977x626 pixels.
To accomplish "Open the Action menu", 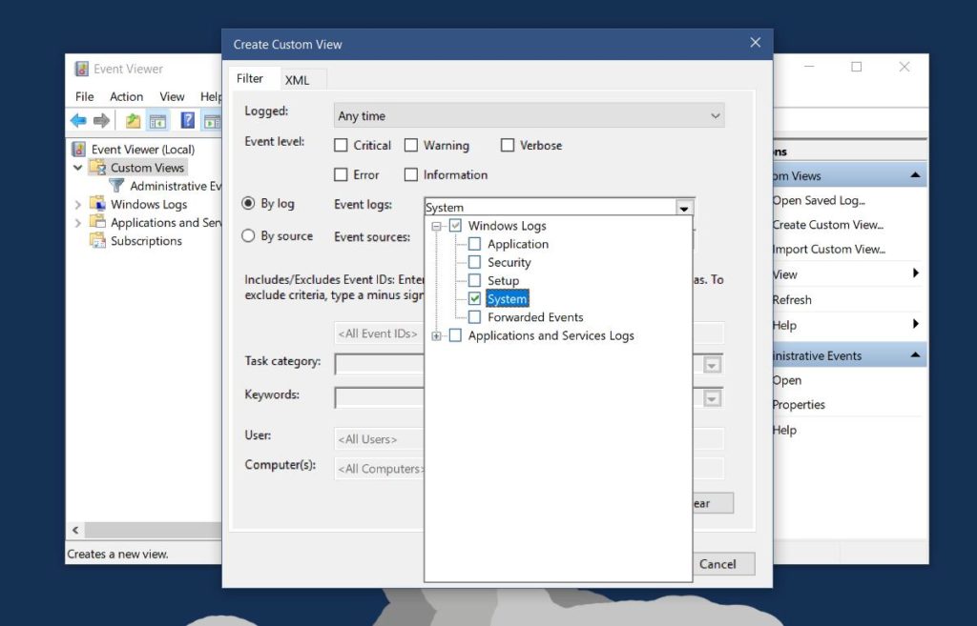I will click(x=126, y=96).
